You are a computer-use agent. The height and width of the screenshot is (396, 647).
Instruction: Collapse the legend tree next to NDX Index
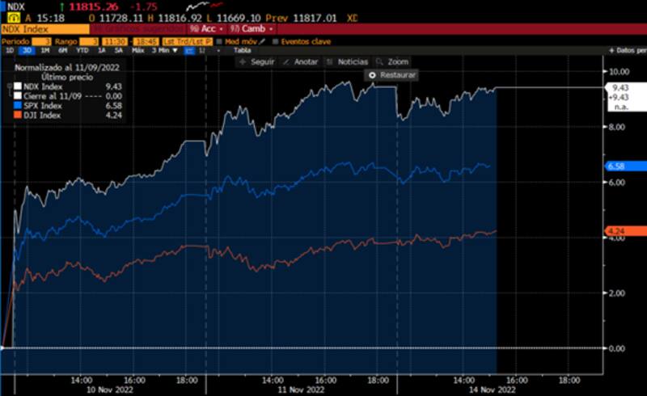coord(8,86)
